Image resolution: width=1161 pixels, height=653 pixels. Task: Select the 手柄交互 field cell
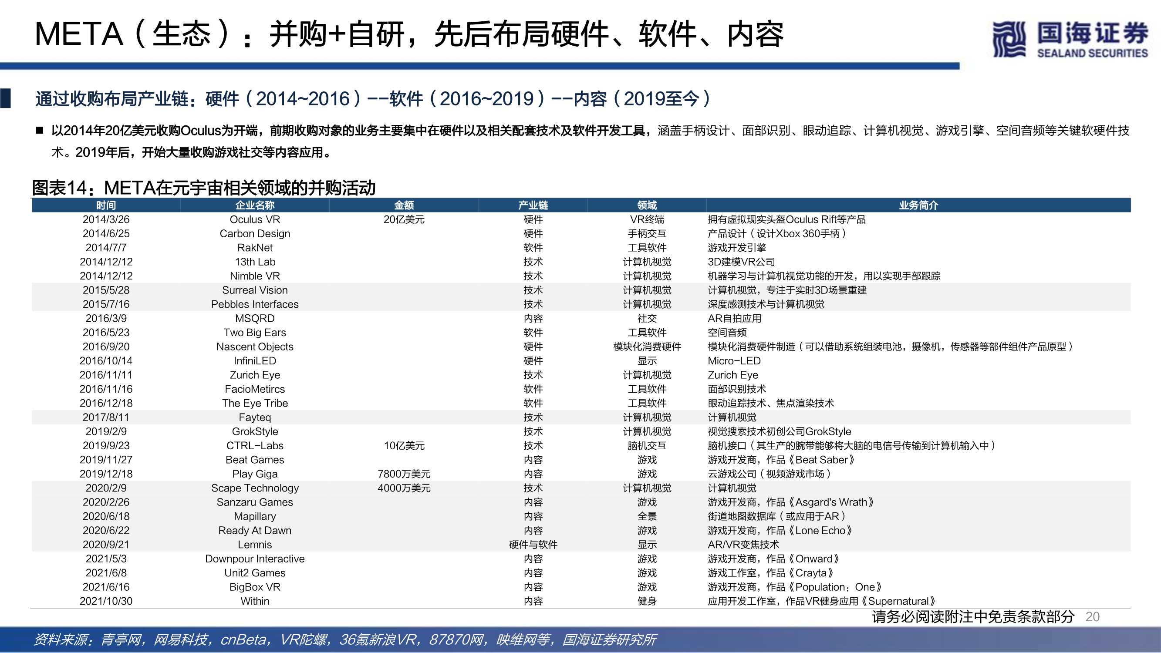point(647,233)
